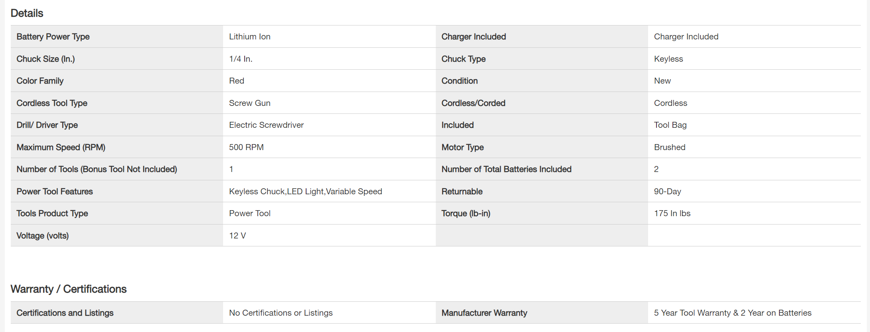This screenshot has width=870, height=332.
Task: Click the Torque (lb-in) label
Action: coord(465,213)
